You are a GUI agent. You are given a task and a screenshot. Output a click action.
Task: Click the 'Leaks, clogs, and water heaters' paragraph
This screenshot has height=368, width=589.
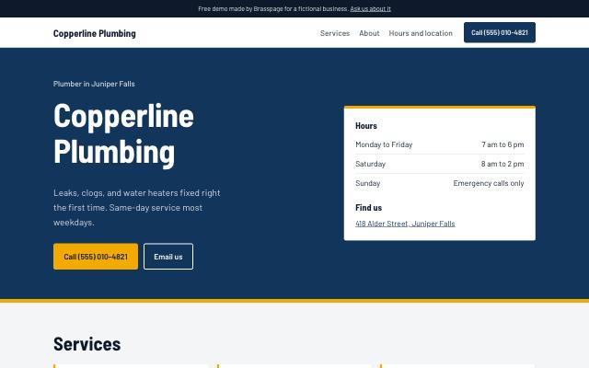[137, 207]
